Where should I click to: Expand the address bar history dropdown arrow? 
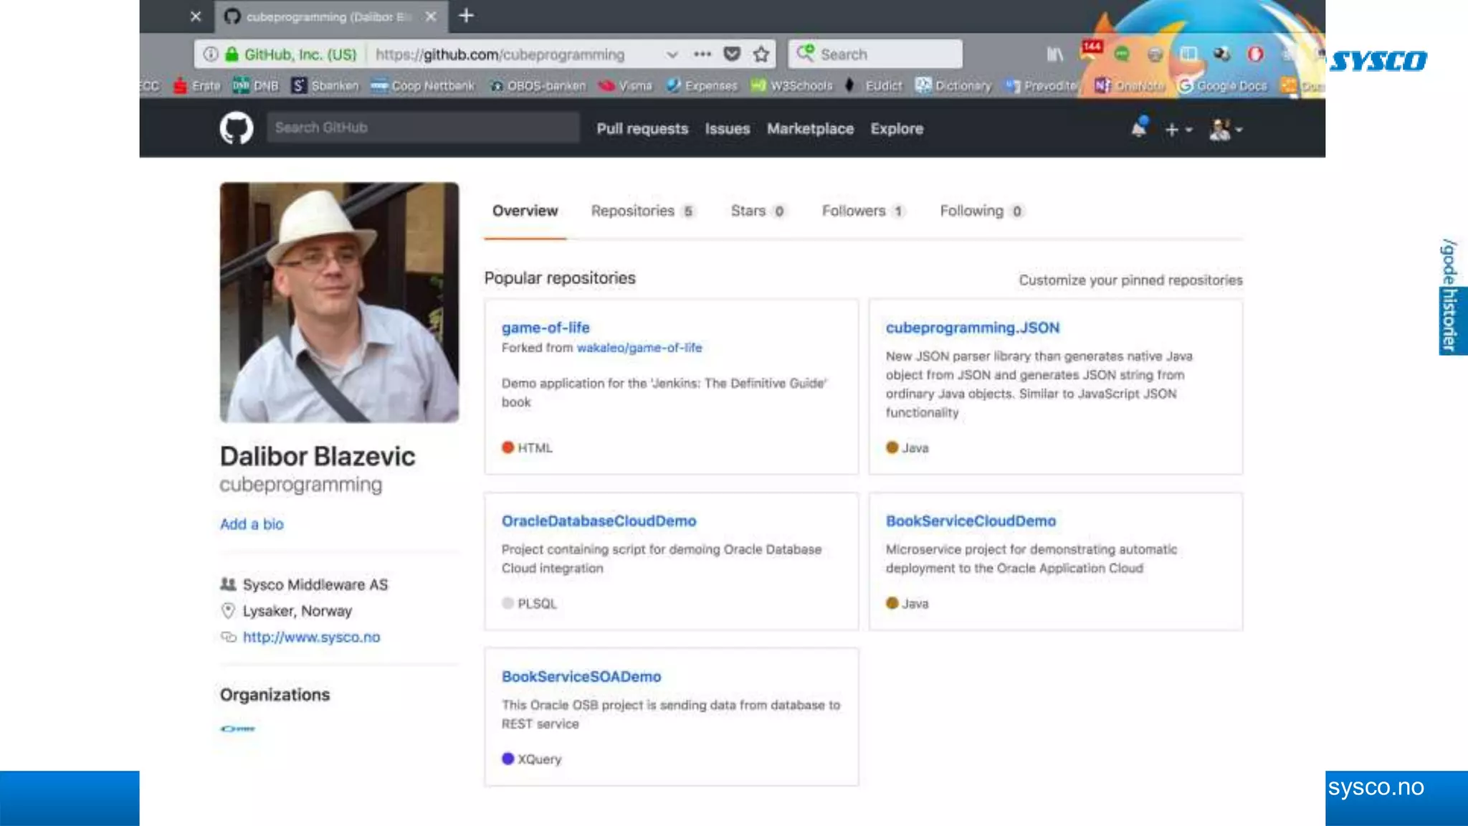[672, 54]
